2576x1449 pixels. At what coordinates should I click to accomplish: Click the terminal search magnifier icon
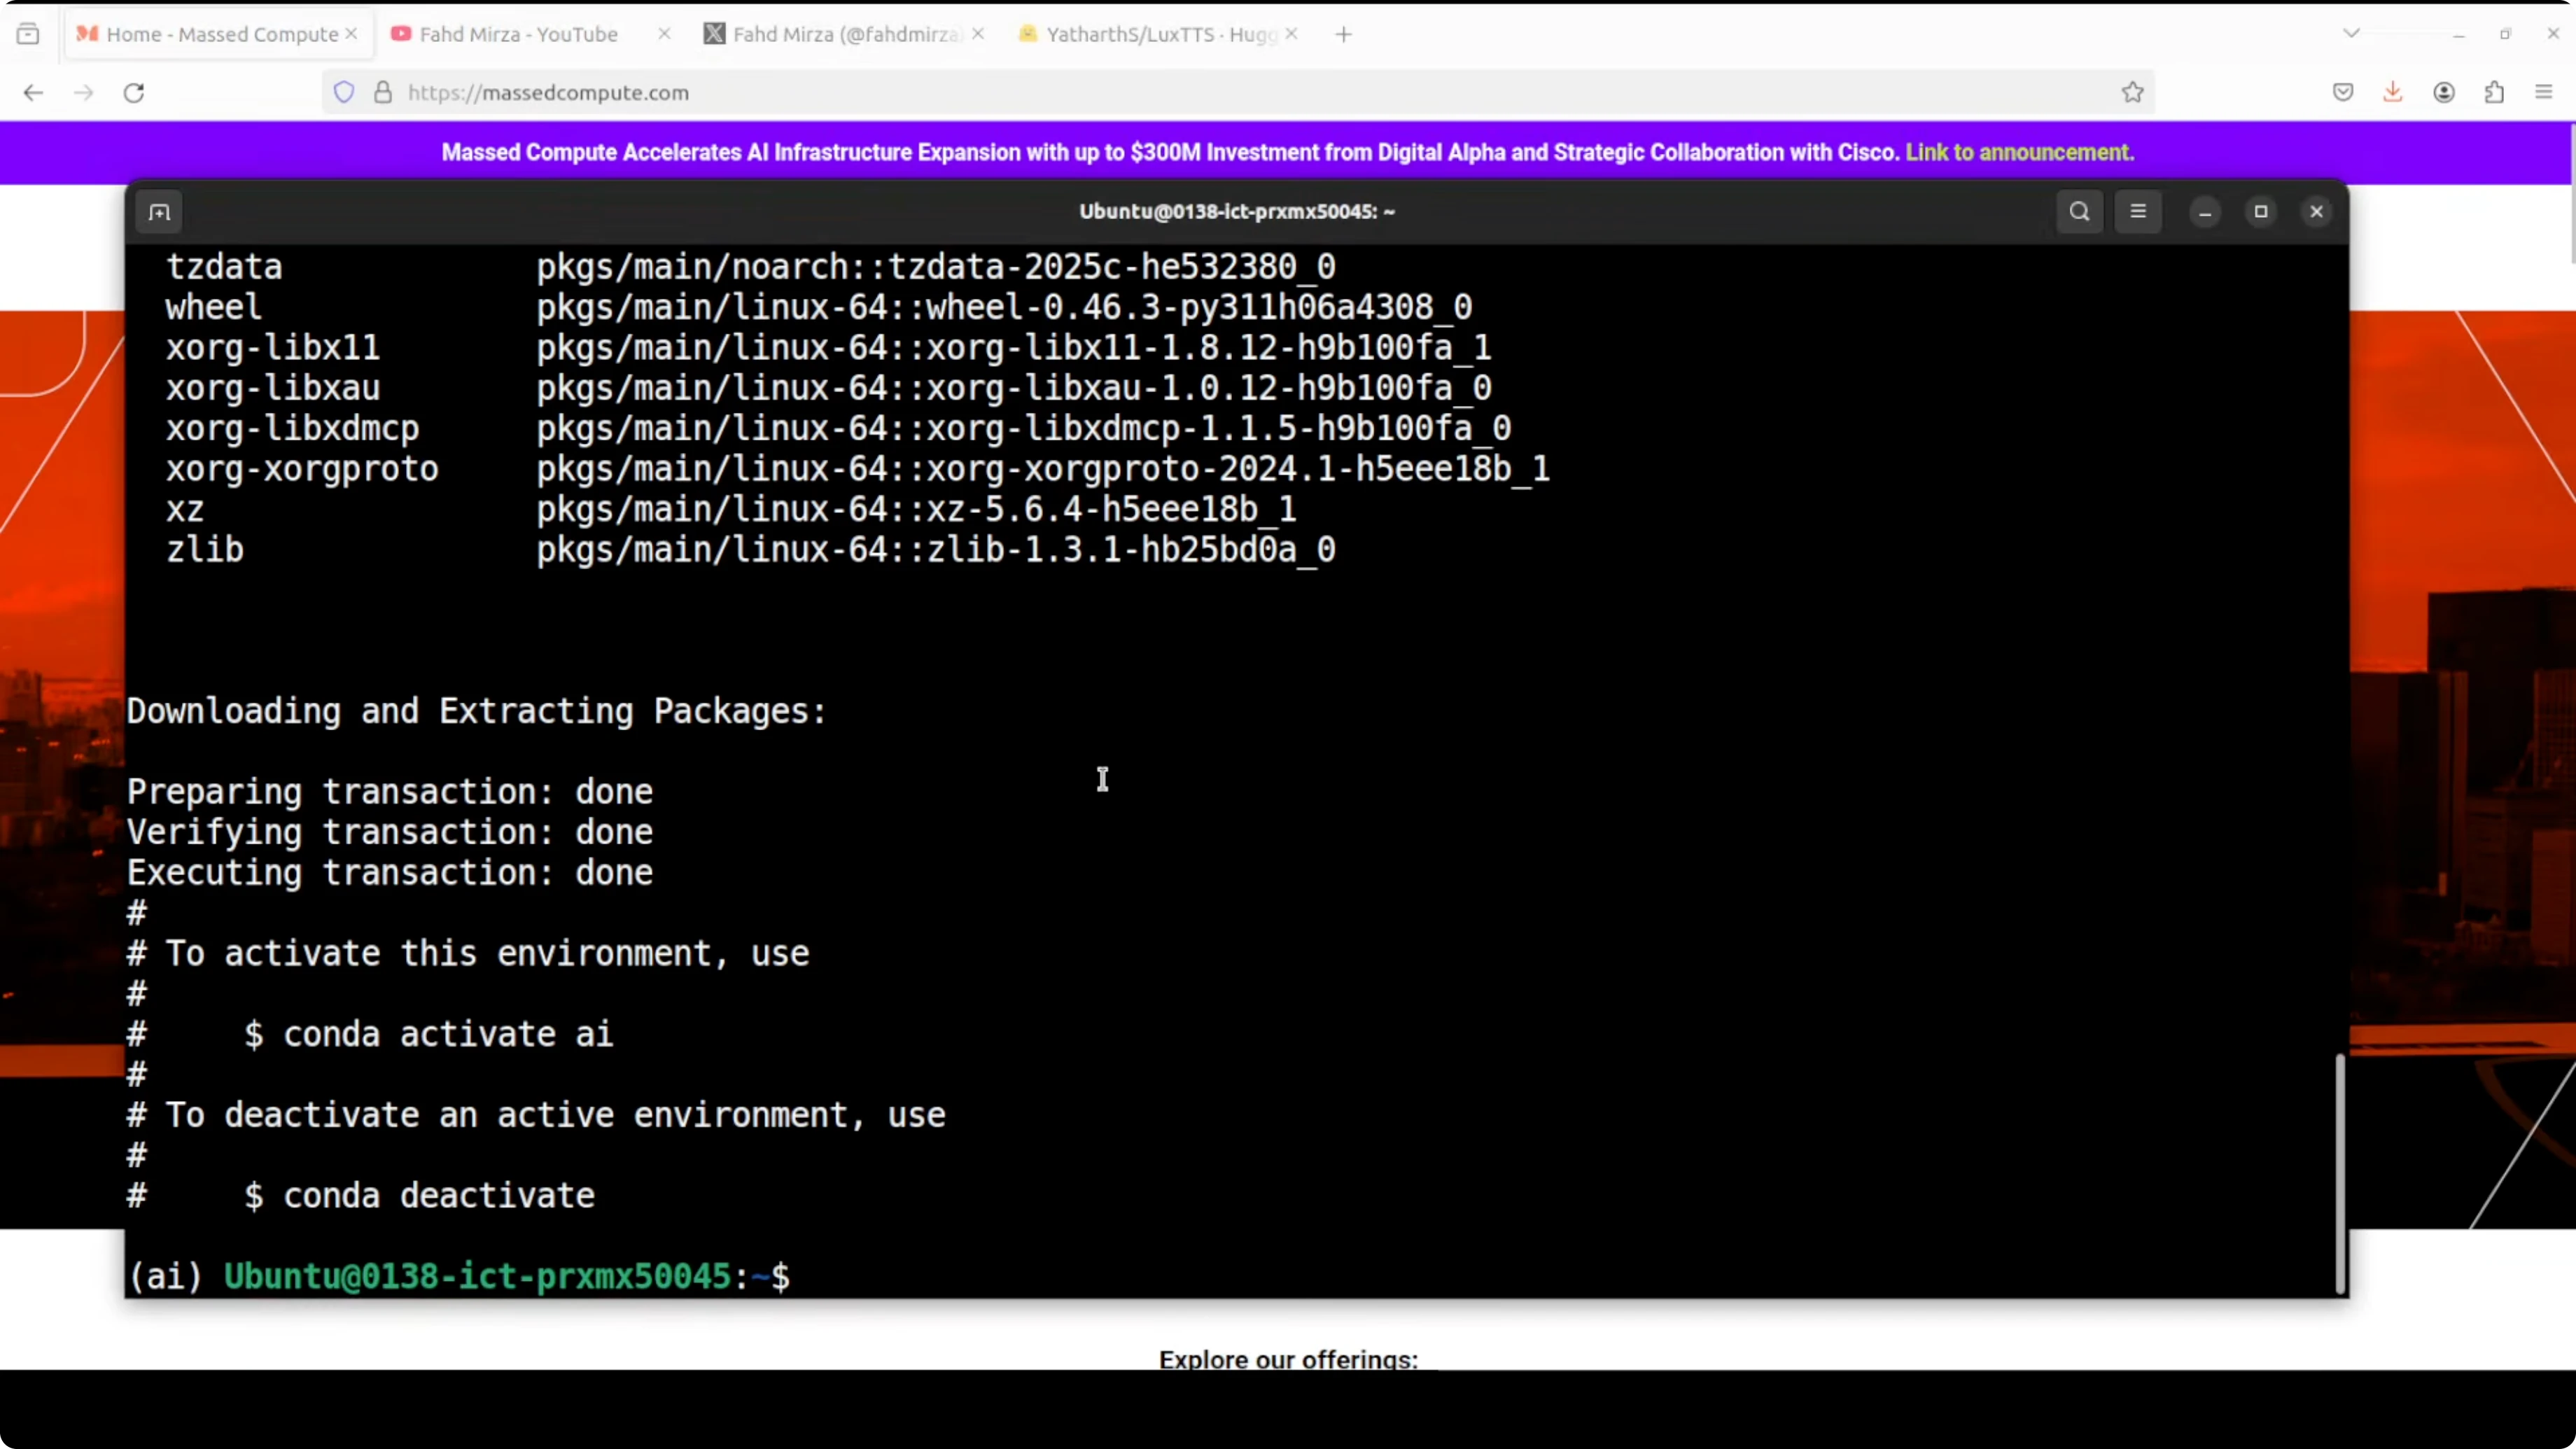click(x=2079, y=211)
